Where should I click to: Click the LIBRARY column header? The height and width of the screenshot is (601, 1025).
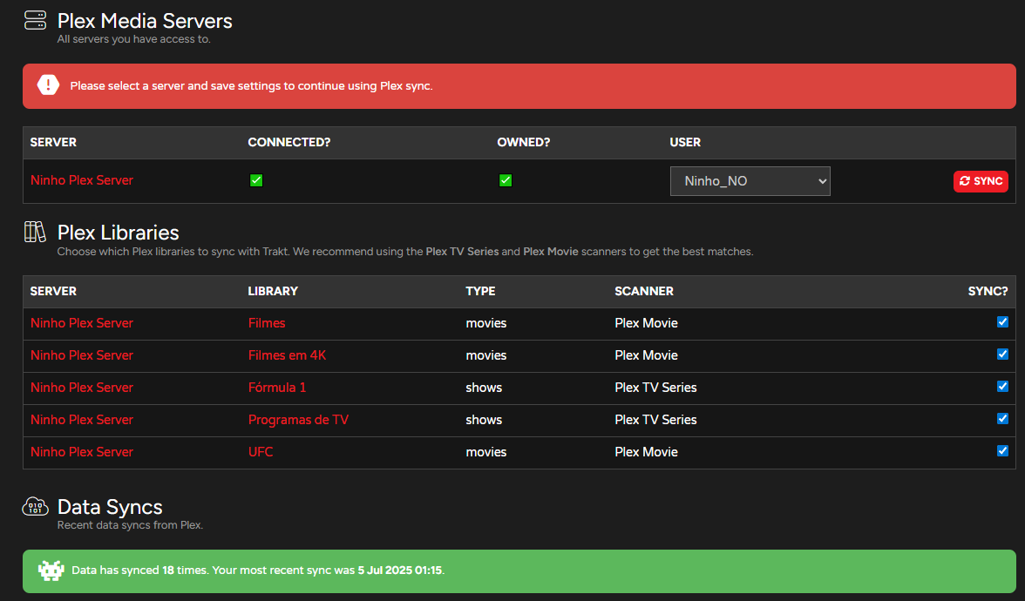tap(273, 291)
